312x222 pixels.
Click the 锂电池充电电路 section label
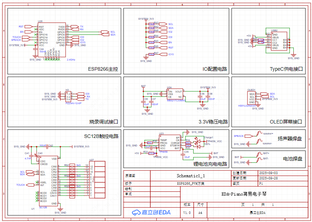(x=210, y=164)
